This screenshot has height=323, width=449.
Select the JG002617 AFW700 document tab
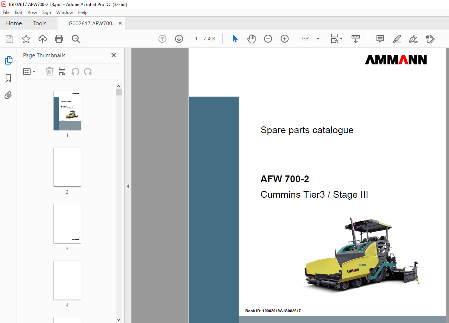(91, 23)
